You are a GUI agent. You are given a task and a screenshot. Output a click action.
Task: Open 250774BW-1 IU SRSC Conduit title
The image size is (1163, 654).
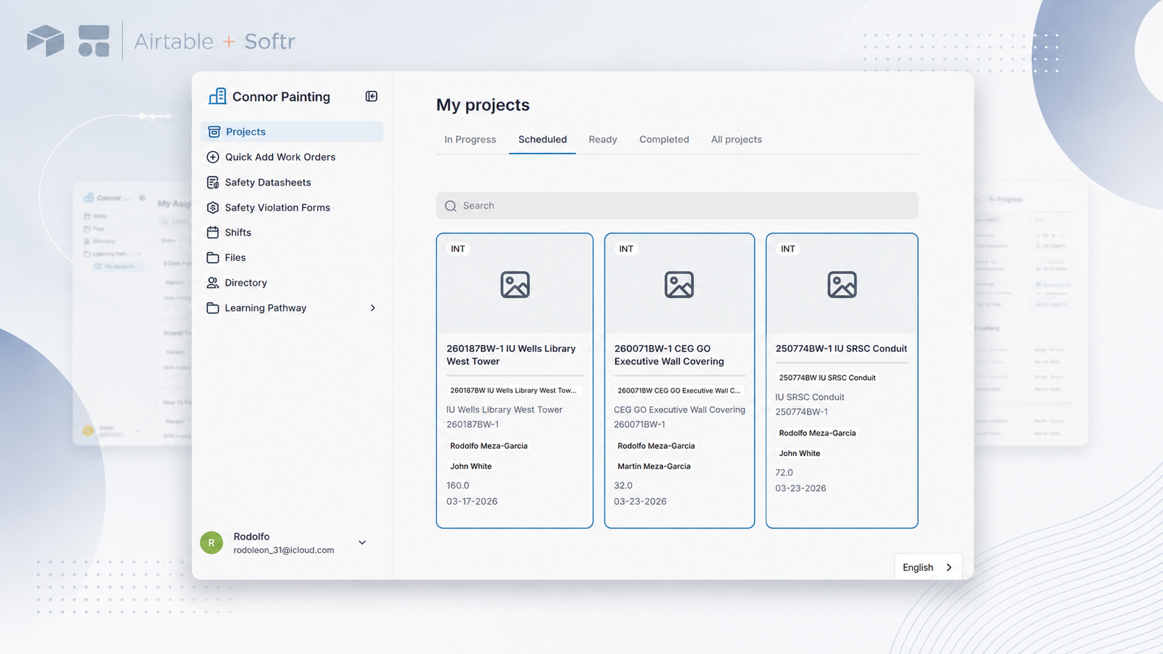coord(841,349)
